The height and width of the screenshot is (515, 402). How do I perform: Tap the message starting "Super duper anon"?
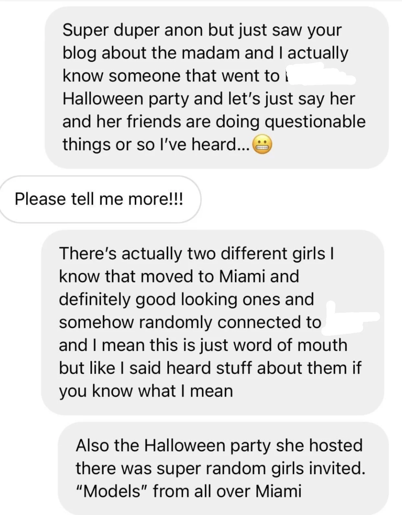coord(217,88)
